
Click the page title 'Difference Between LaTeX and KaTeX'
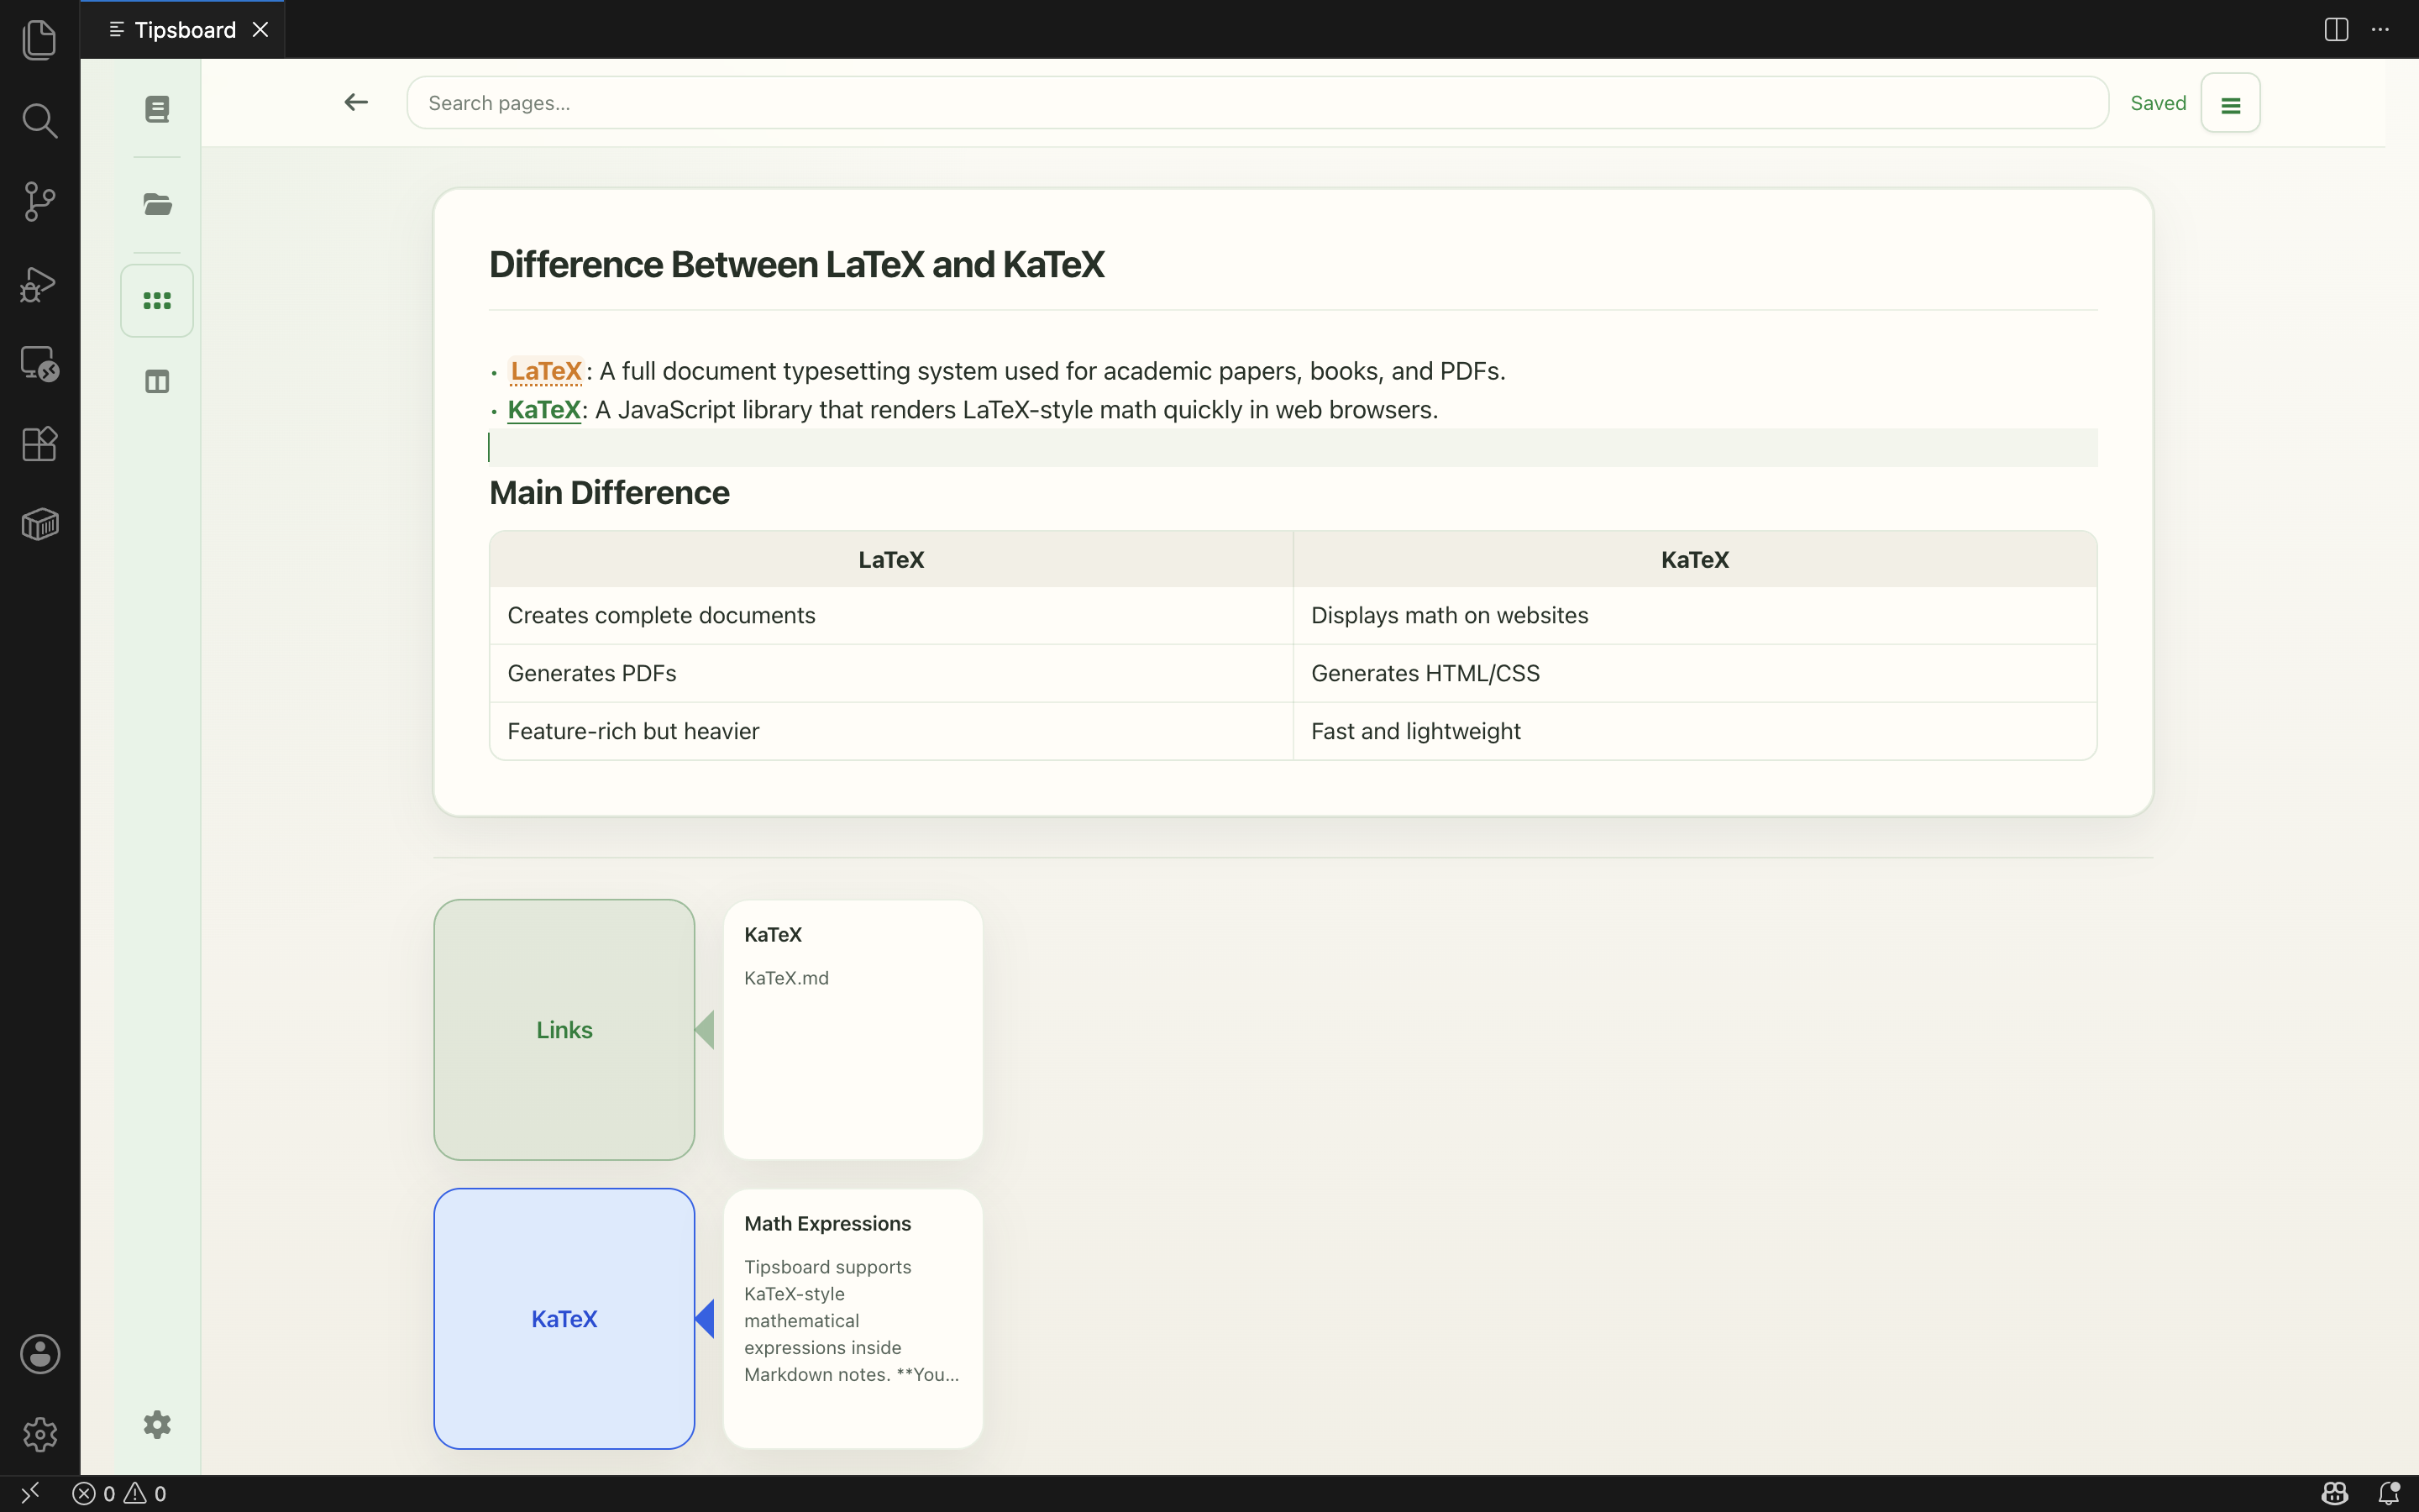click(796, 265)
